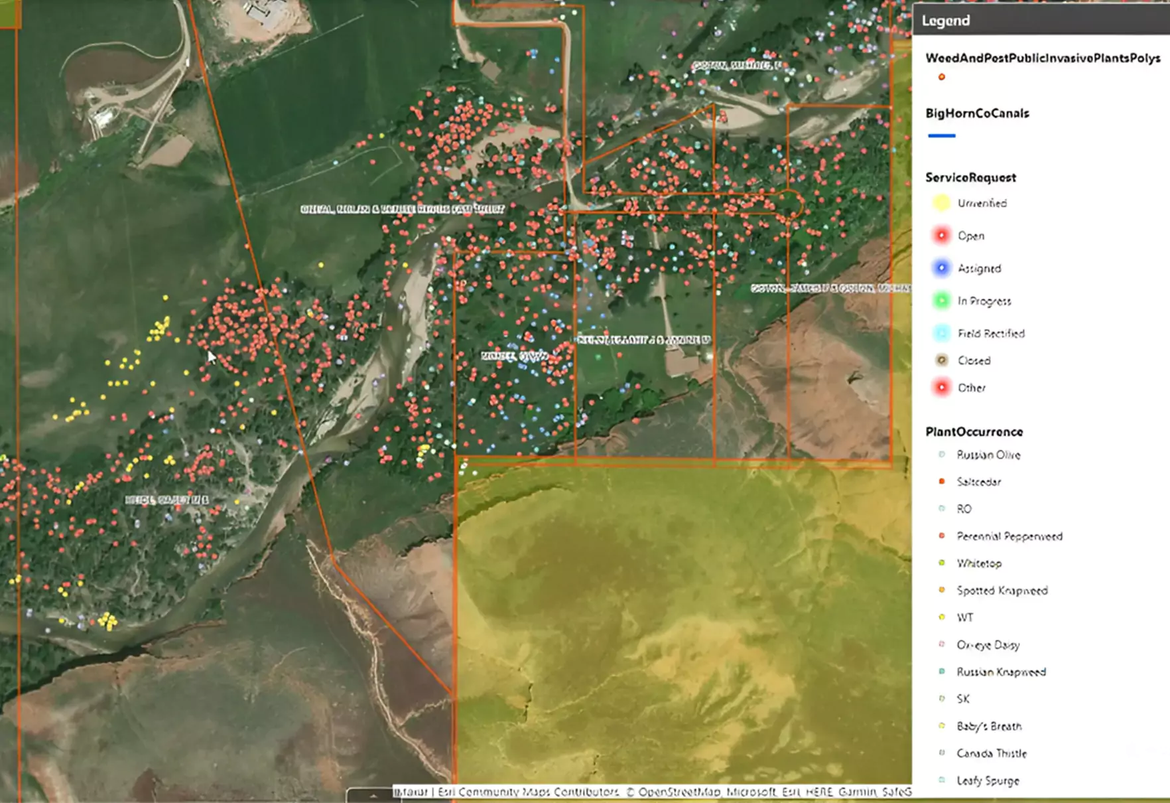1170x803 pixels.
Task: Select the yellow Unverified service request symbol
Action: click(941, 203)
